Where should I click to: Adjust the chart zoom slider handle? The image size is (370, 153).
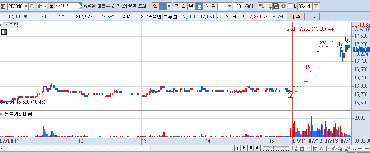tap(273, 148)
